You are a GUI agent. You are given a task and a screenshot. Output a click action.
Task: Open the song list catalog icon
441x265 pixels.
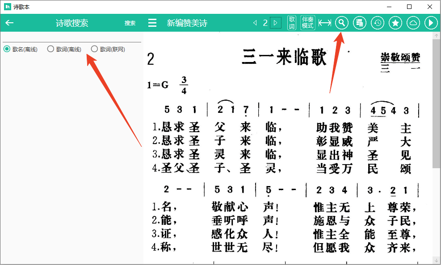360,23
